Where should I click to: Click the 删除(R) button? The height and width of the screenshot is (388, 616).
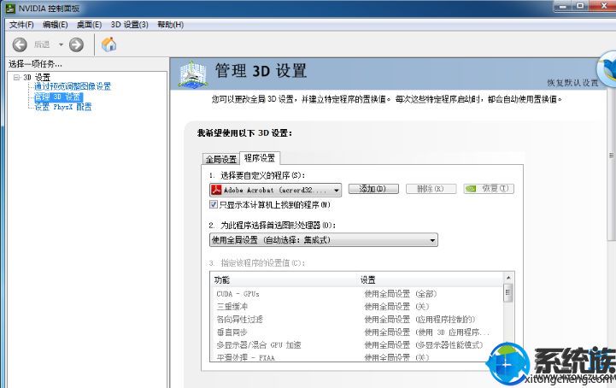(431, 189)
